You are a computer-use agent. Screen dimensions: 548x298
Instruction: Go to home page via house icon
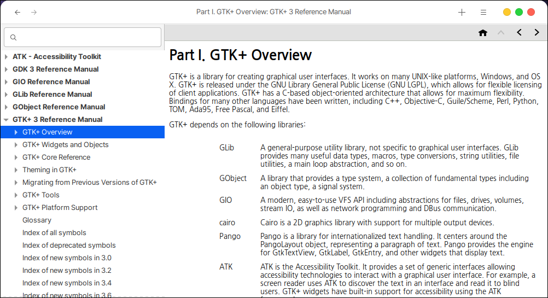point(483,33)
